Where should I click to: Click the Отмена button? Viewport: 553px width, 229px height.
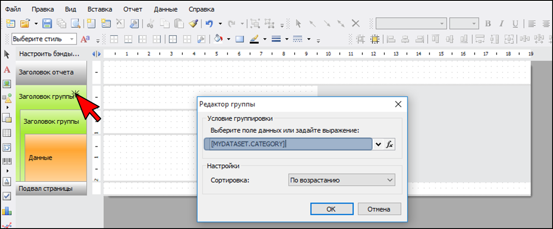point(379,209)
